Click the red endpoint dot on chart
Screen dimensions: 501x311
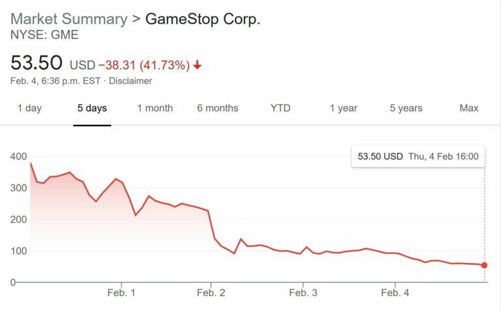484,265
